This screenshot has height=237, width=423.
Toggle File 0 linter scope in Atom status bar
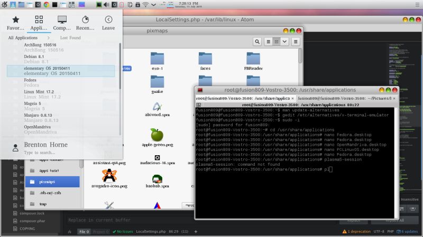click(84, 232)
